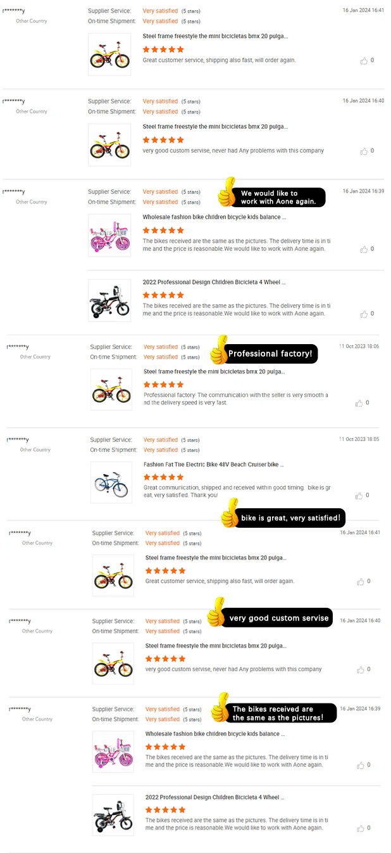Image resolution: width=391 pixels, height=853 pixels.
Task: Click star rating of Fat Tire Electric Bike review
Action: (163, 477)
